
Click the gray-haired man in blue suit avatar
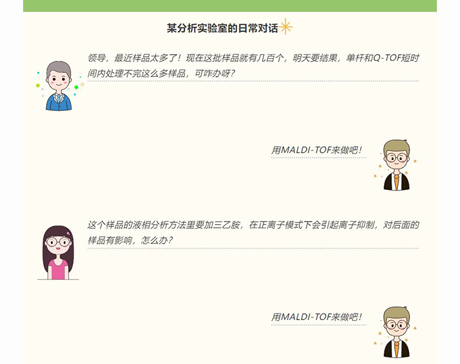pos(59,86)
